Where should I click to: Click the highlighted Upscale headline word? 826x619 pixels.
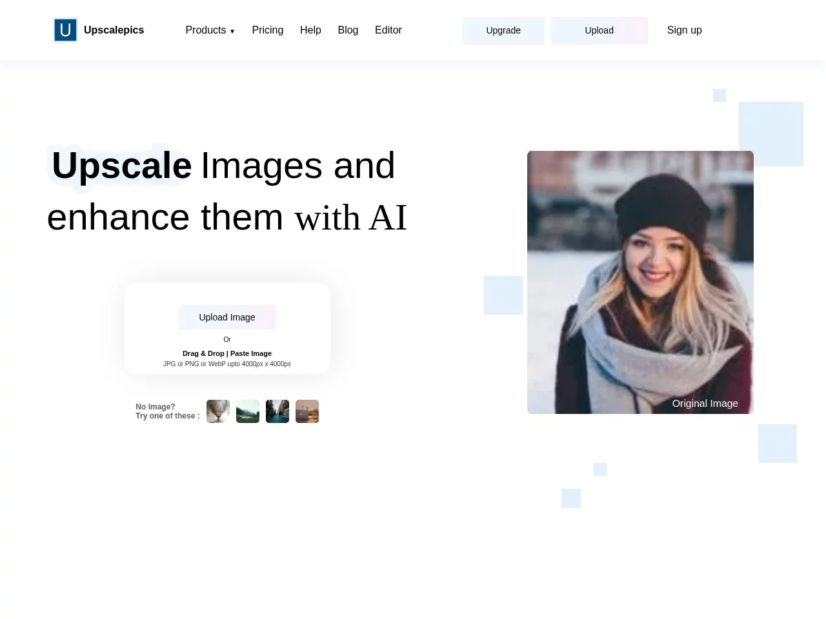pos(121,166)
